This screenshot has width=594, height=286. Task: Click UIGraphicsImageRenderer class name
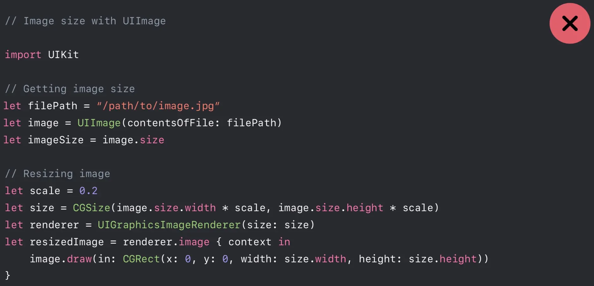(169, 225)
